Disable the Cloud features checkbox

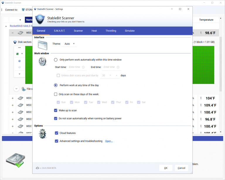click(x=57, y=133)
